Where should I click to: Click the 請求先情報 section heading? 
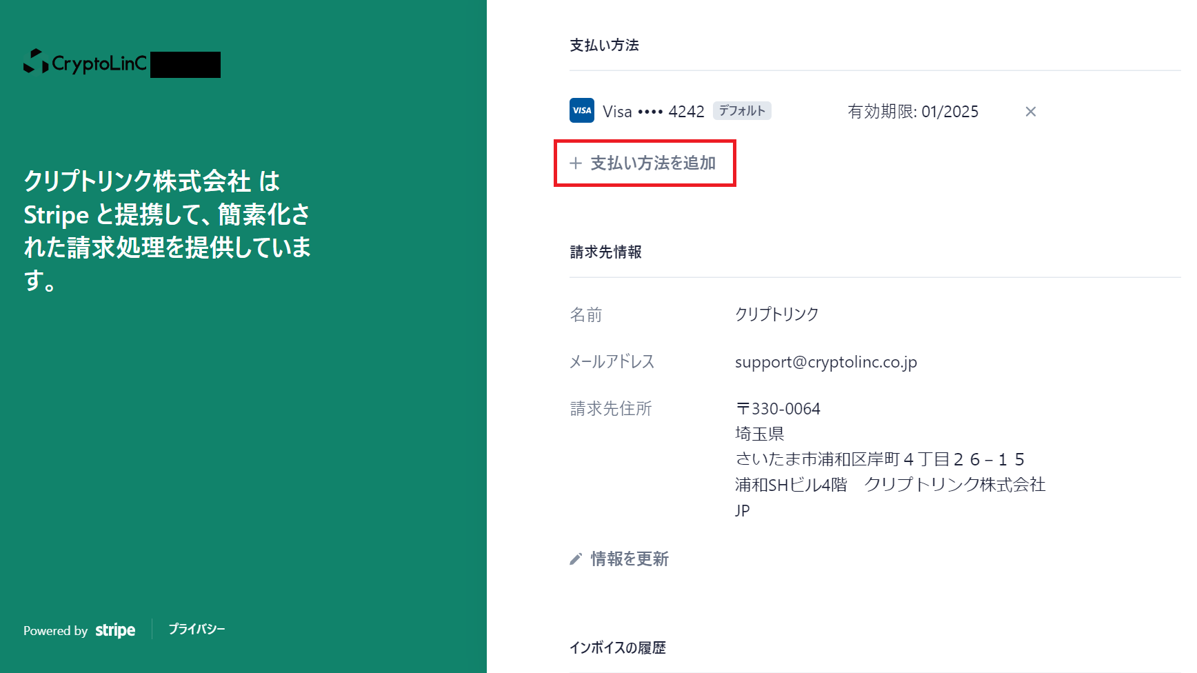(x=606, y=252)
